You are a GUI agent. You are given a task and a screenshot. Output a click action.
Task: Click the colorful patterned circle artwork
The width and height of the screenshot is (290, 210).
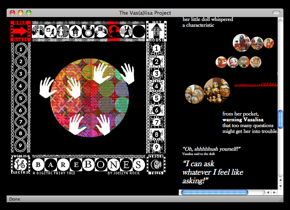point(89,97)
